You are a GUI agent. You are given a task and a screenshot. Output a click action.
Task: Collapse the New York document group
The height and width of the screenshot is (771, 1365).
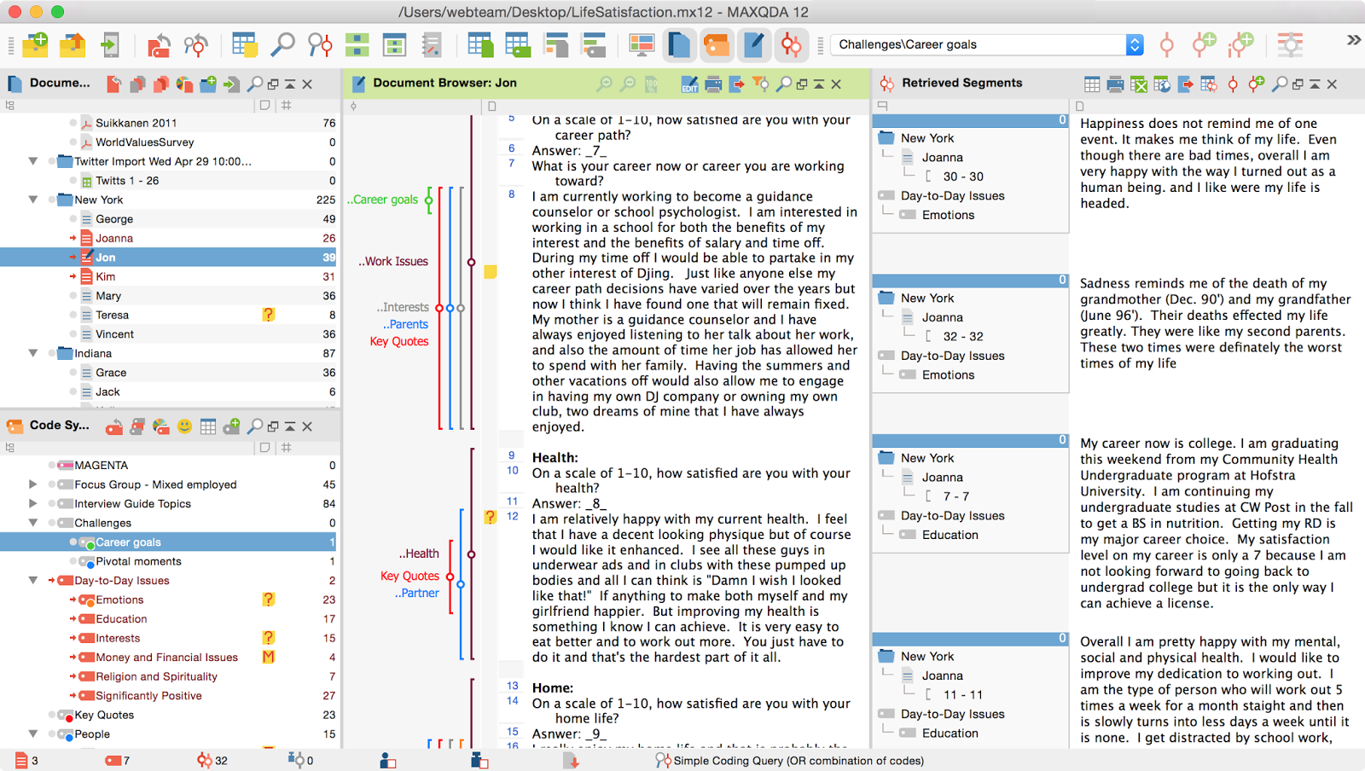pos(33,200)
